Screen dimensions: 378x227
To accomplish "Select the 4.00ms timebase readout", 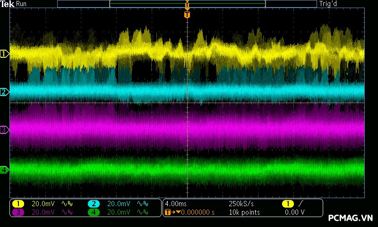I will click(x=176, y=204).
